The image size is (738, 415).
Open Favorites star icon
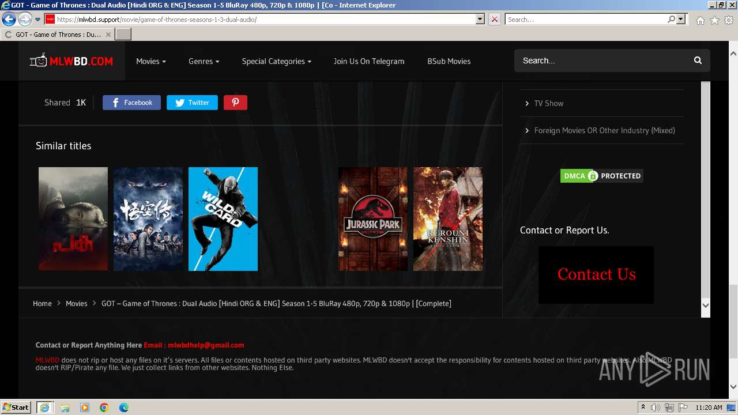click(714, 20)
